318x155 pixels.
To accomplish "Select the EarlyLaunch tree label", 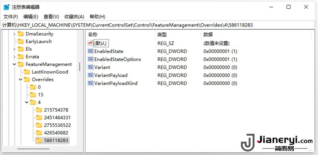I will pos(39,42).
